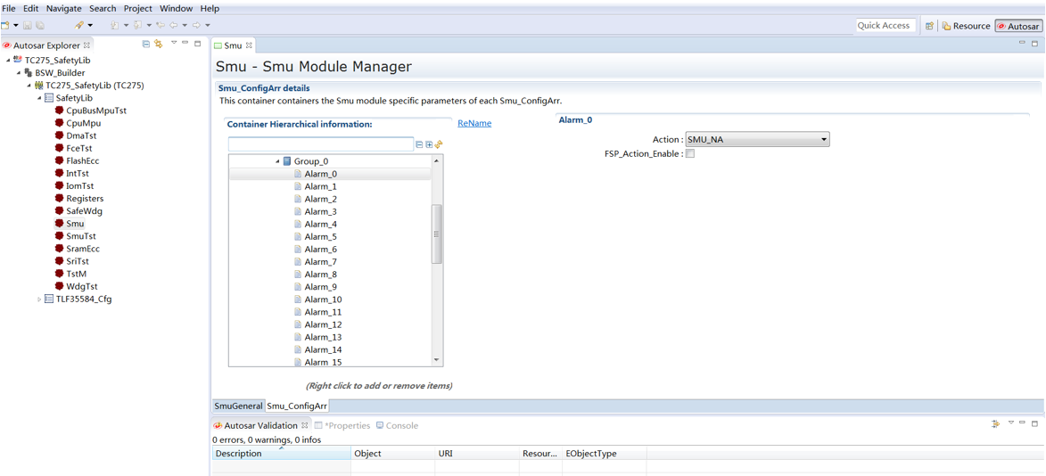
Task: Click Link with Editor icon in Autosar Explorer
Action: point(158,44)
